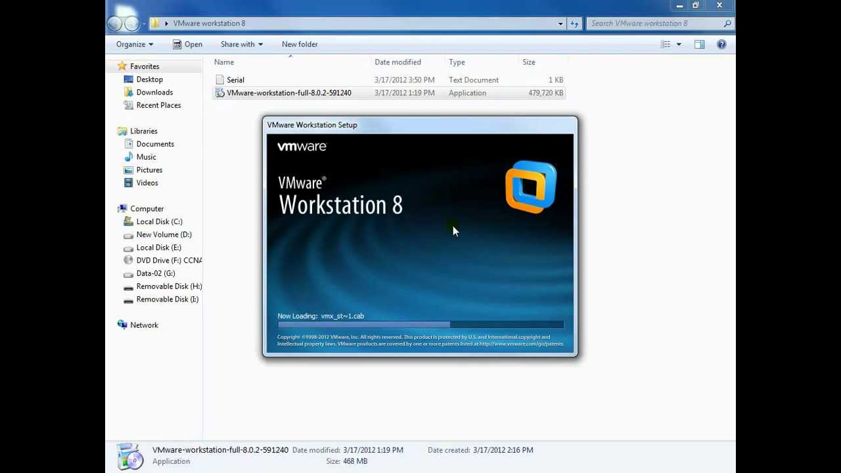The width and height of the screenshot is (841, 473).
Task: Click the Network icon in sidebar
Action: tap(122, 325)
